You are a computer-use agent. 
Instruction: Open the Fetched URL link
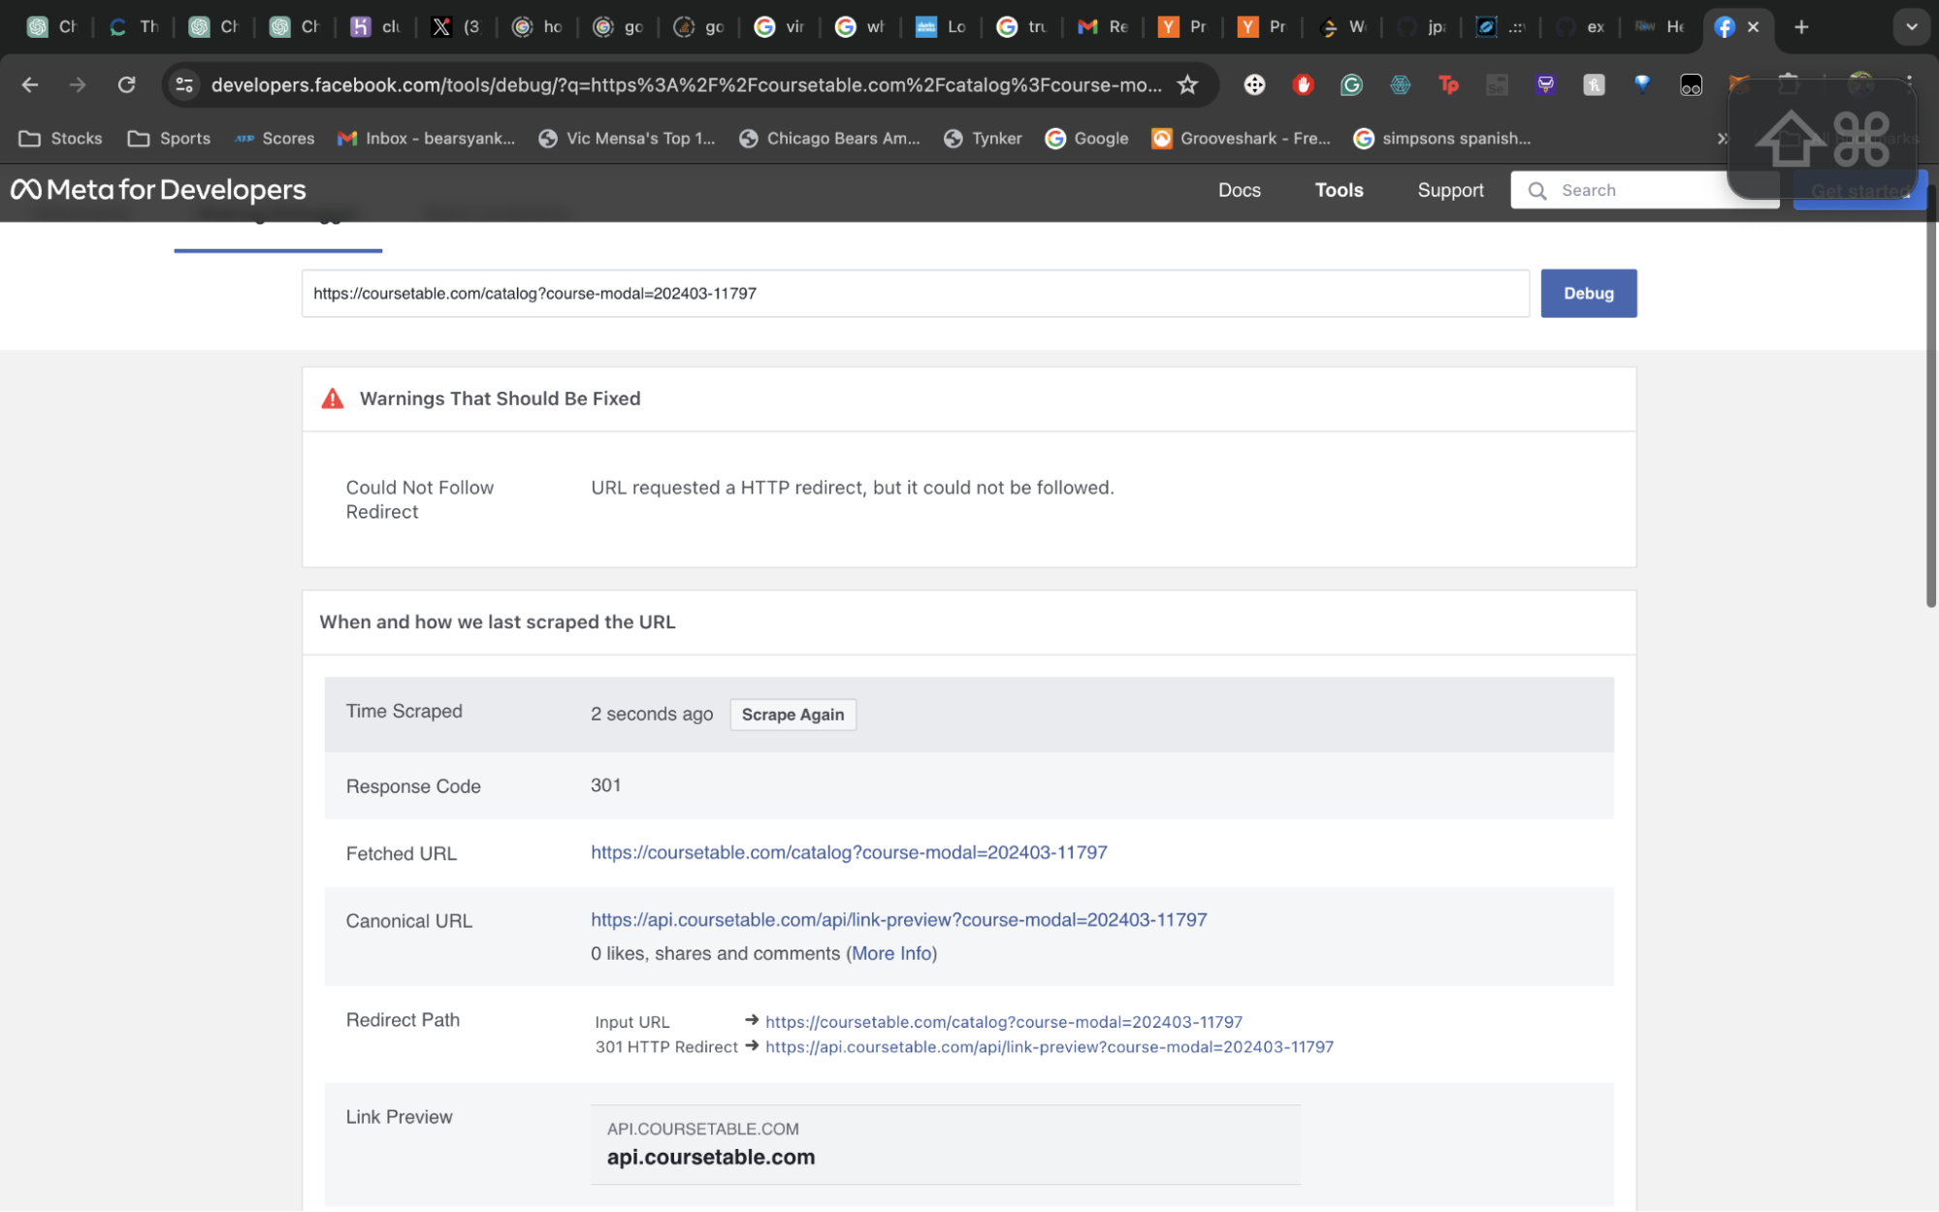[849, 852]
